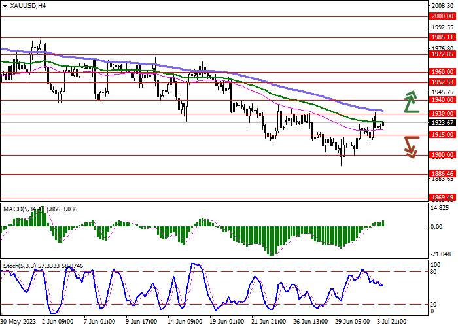Select the 1869.49 price level label
Image resolution: width=458 pixels, height=327 pixels.
442,198
